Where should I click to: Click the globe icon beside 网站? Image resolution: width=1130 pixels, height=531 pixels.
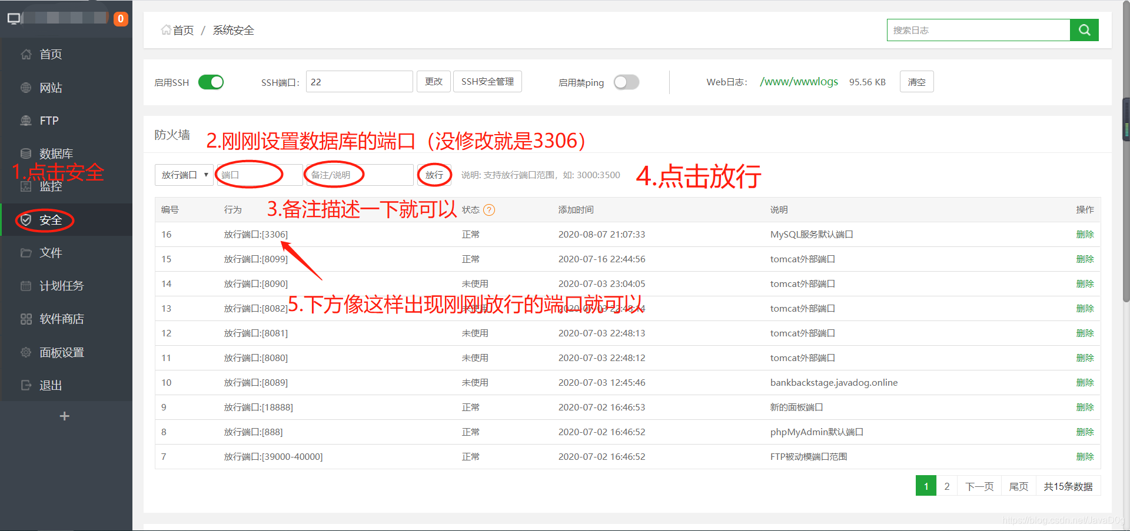tap(26, 88)
